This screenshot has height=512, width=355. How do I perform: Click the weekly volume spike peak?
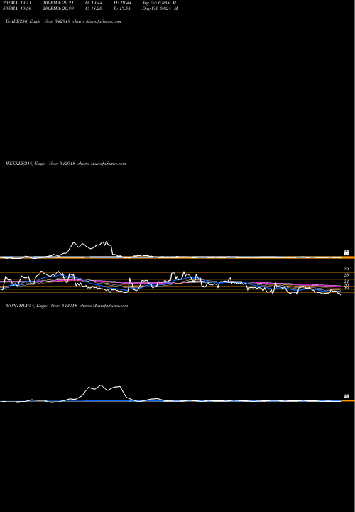106,242
